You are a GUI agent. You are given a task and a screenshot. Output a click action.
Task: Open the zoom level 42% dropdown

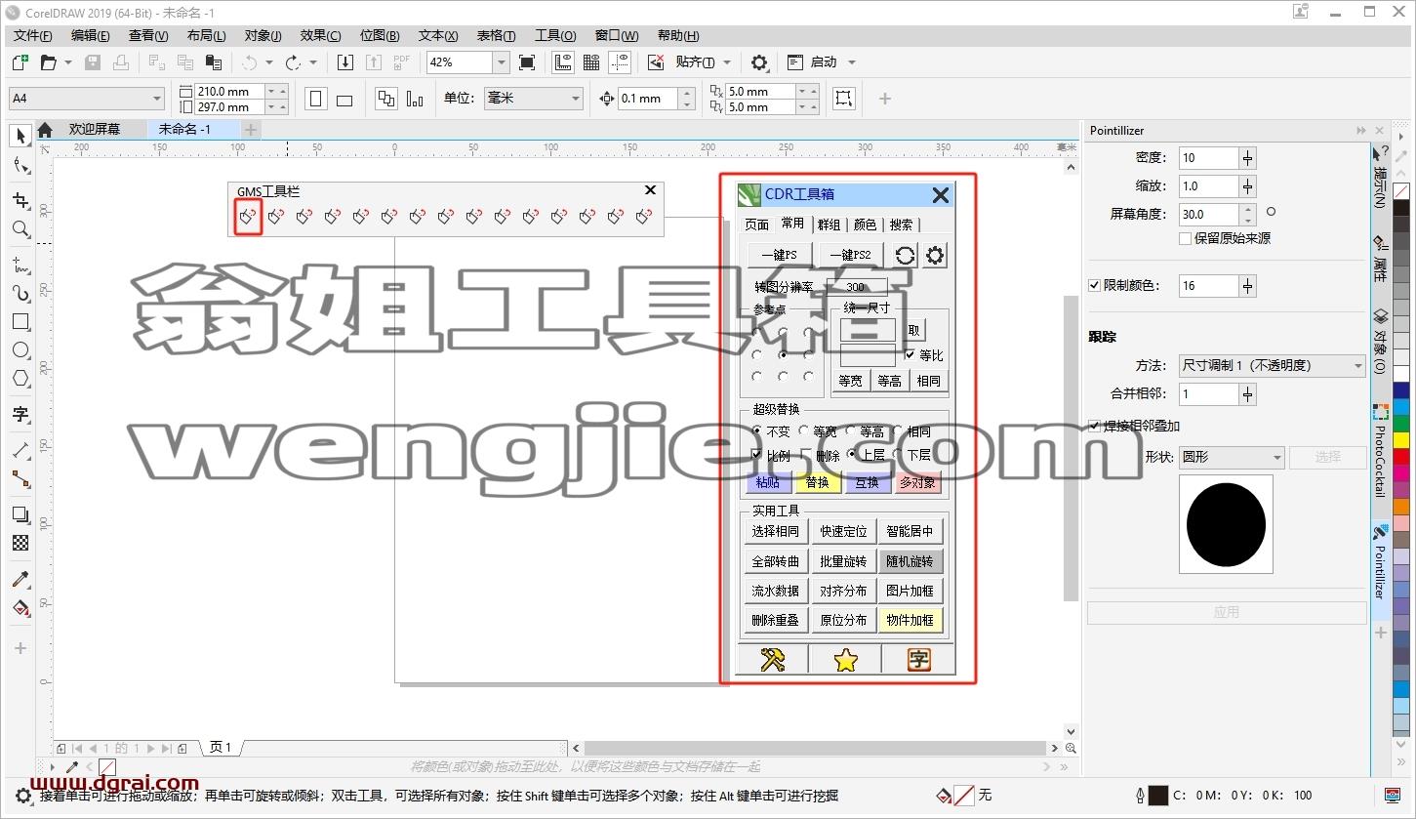click(x=501, y=62)
